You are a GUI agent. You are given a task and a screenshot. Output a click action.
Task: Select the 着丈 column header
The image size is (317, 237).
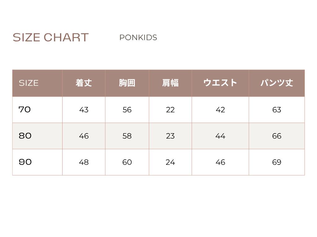coord(84,83)
